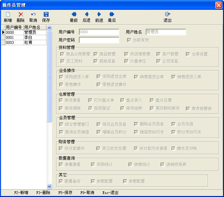Toggle the 员工资料 checkbox
This screenshot has width=224, height=197.
pyautogui.click(x=63, y=61)
